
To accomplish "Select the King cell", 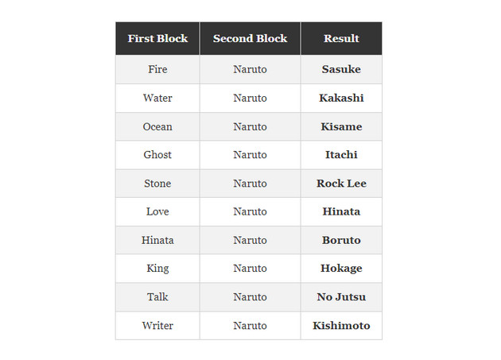I will click(x=157, y=268).
